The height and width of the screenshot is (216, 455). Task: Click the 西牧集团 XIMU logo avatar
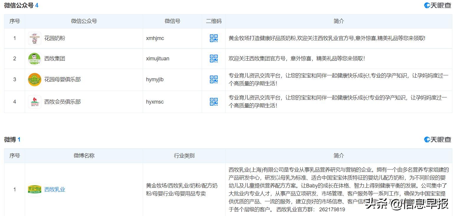[x=35, y=59]
